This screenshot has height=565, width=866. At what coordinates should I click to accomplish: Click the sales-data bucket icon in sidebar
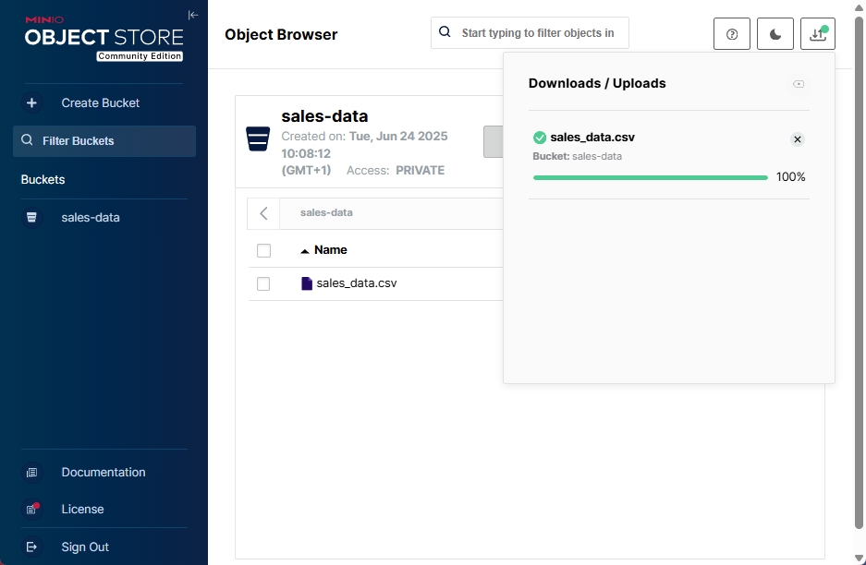(32, 218)
